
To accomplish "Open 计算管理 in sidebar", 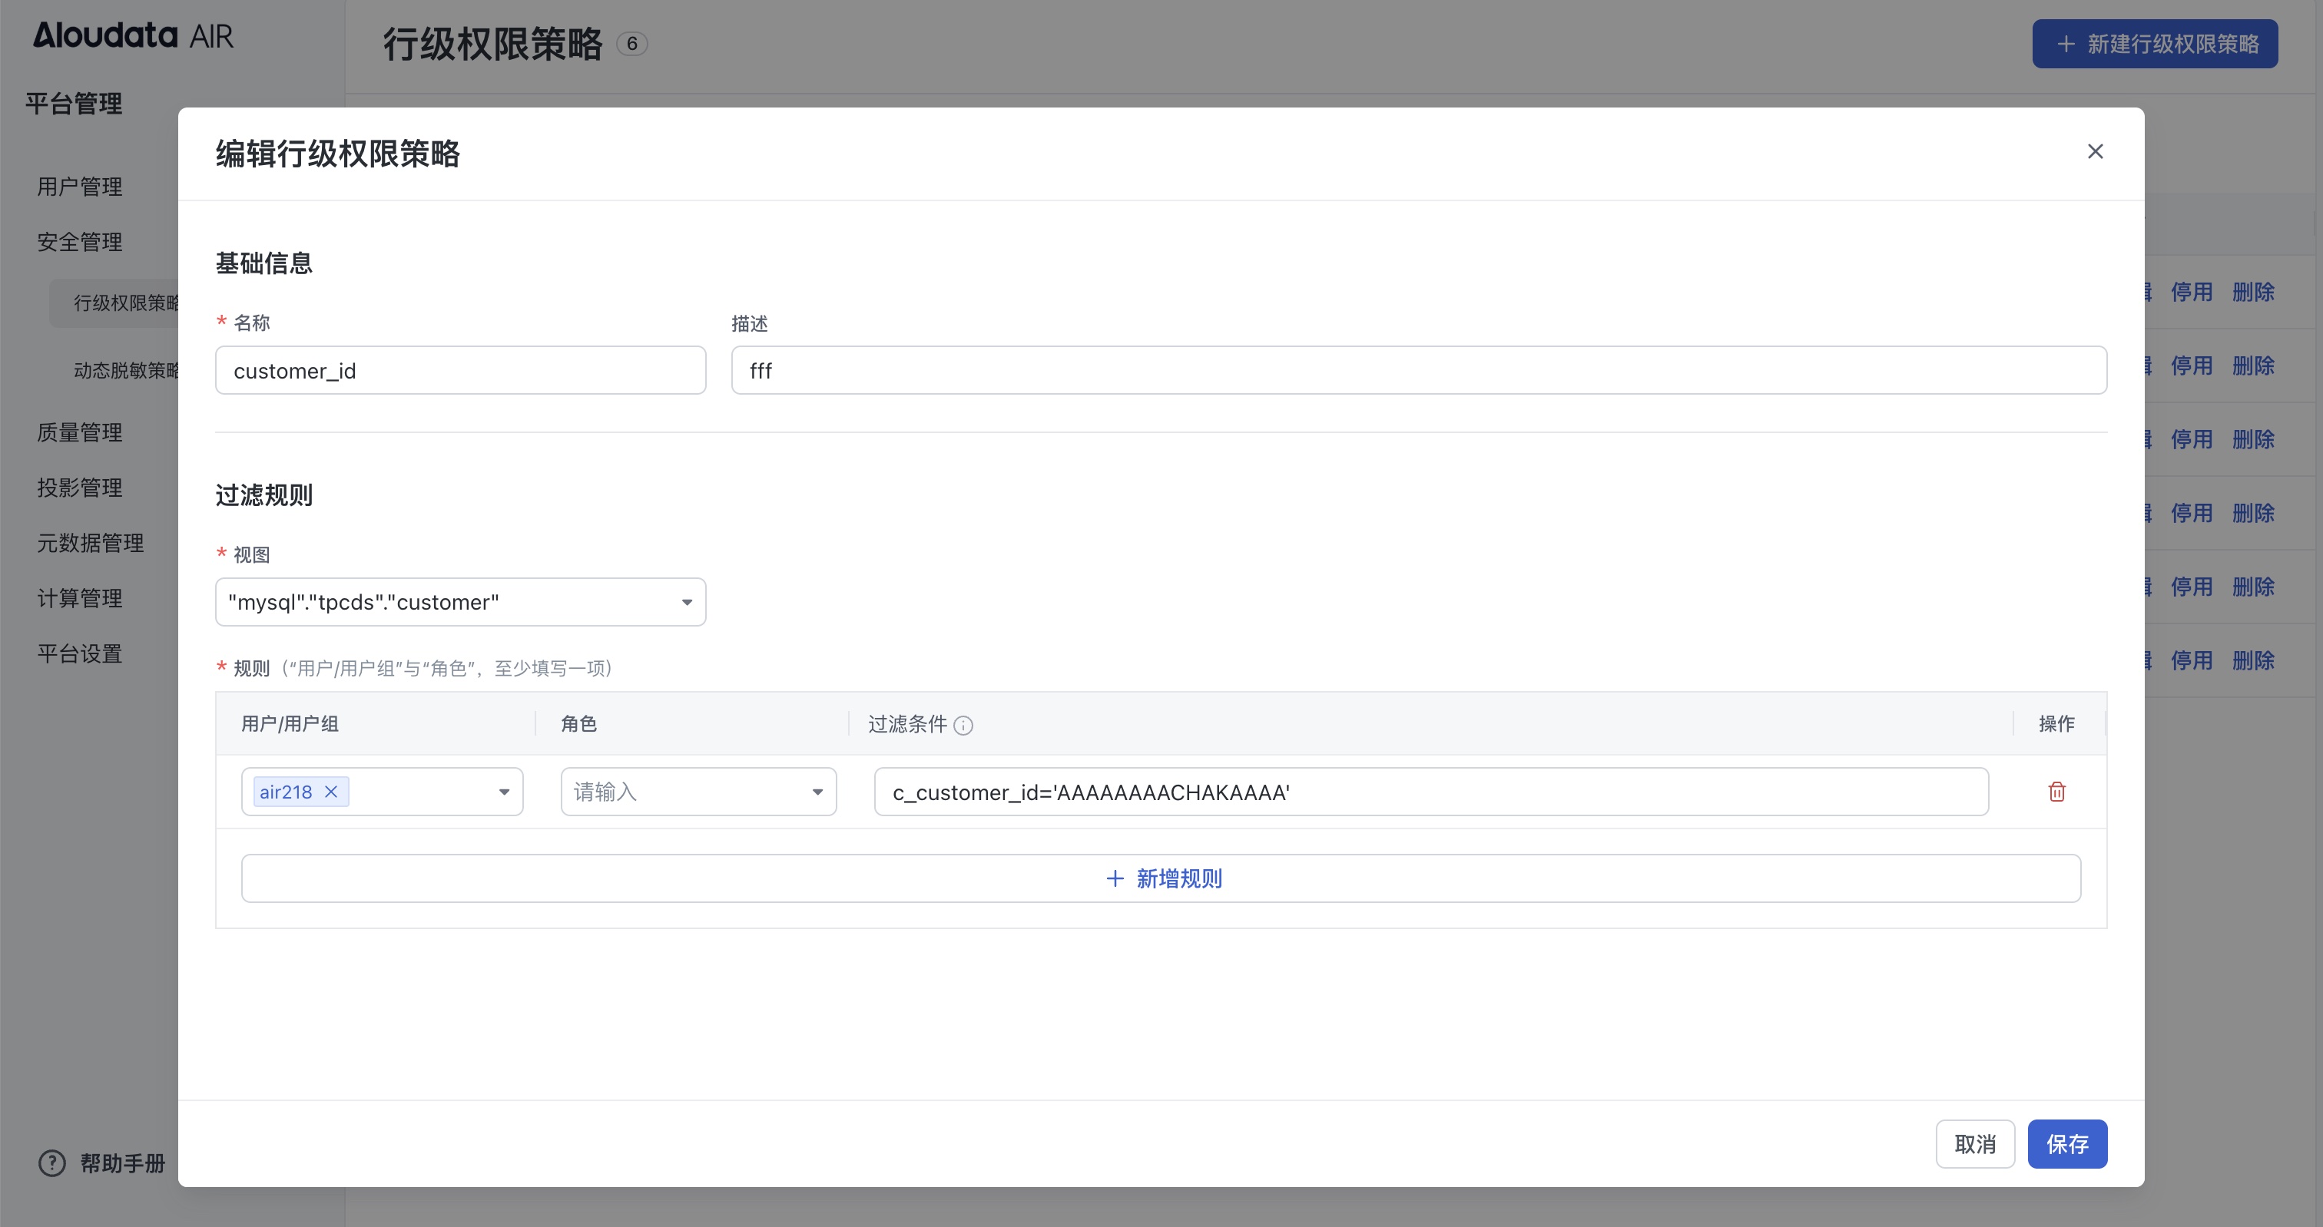I will pyautogui.click(x=79, y=599).
